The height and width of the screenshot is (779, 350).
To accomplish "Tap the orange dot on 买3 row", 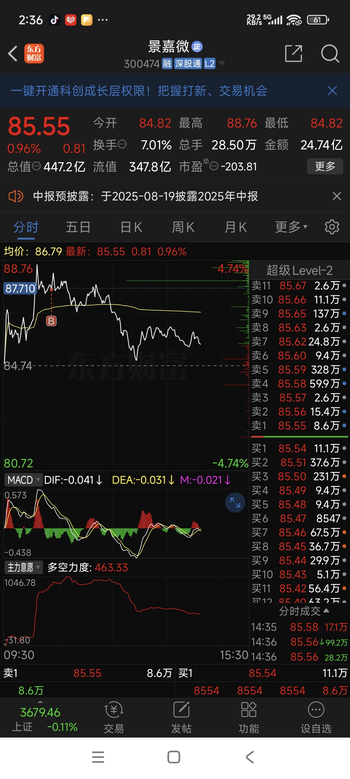I will click(344, 476).
